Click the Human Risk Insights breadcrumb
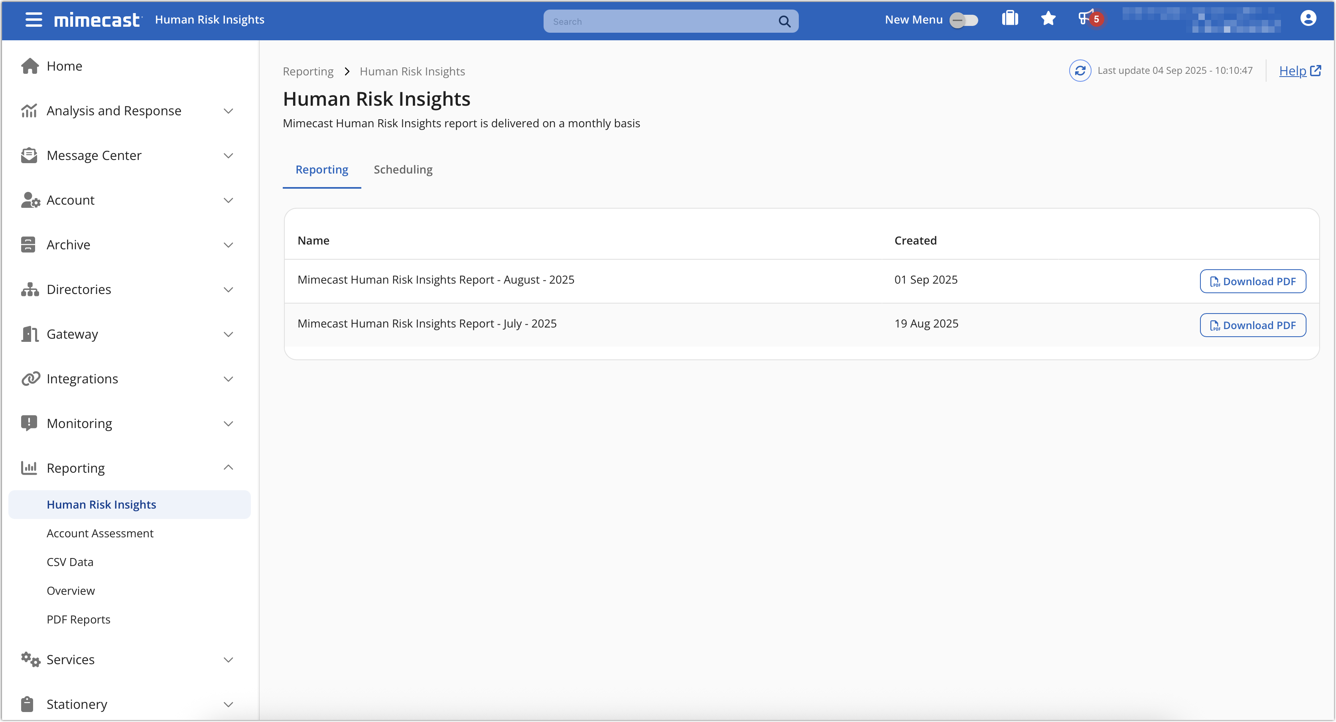The height and width of the screenshot is (722, 1336). [x=412, y=71]
